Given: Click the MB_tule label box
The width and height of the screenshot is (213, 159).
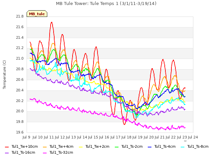Looking at the screenshot, I should click(37, 14).
